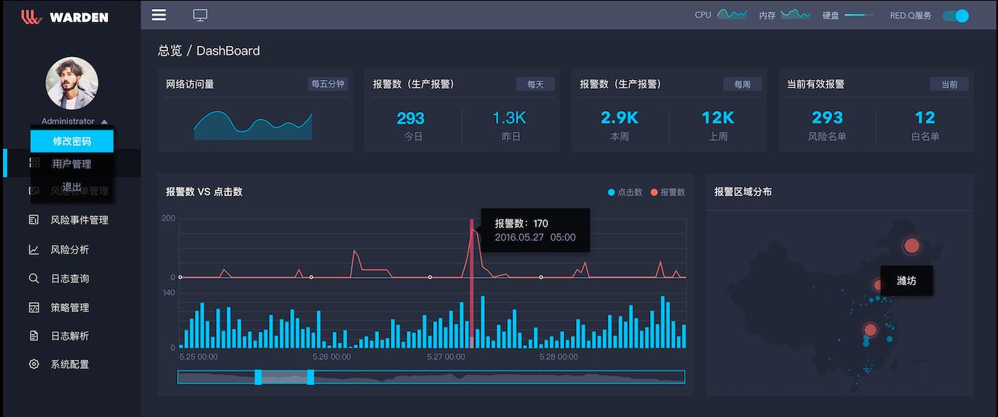This screenshot has width=998, height=417.
Task: Click the 风险事件管理 sidebar icon
Action: tap(34, 220)
